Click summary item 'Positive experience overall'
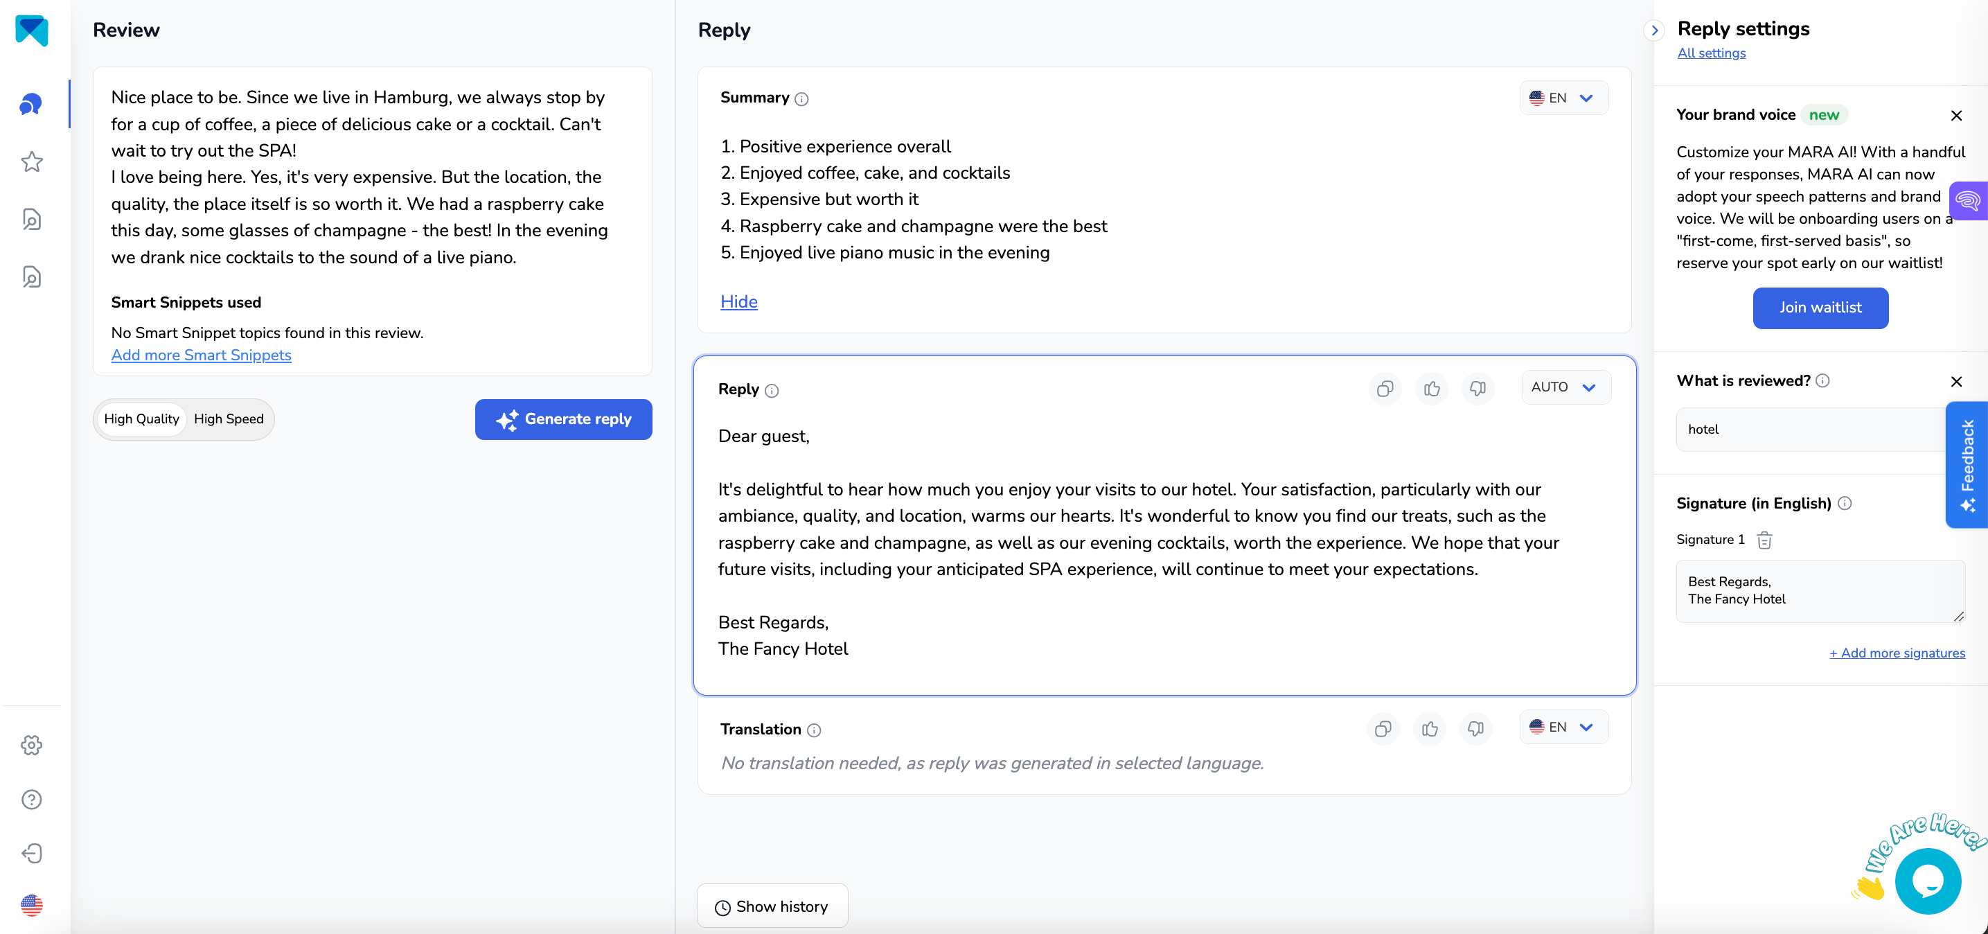Screen dimensions: 1988x934 point(844,147)
